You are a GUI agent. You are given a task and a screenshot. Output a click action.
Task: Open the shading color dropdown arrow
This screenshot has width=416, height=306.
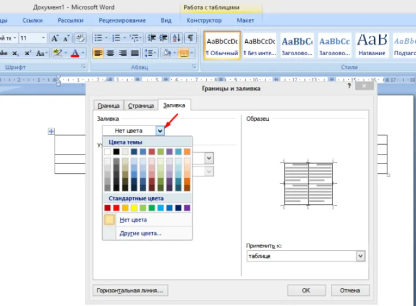point(174,53)
